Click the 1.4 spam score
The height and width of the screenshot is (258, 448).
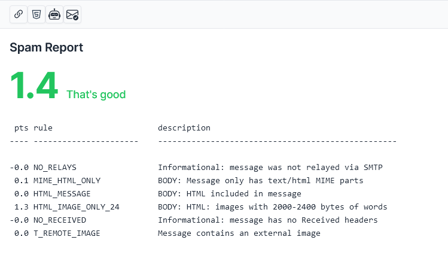(x=34, y=85)
